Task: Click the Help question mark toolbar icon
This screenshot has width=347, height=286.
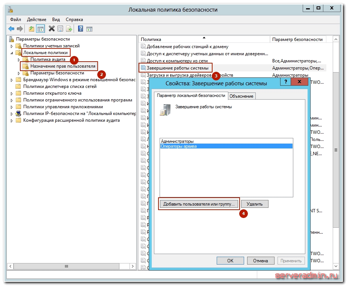Action: 80,29
